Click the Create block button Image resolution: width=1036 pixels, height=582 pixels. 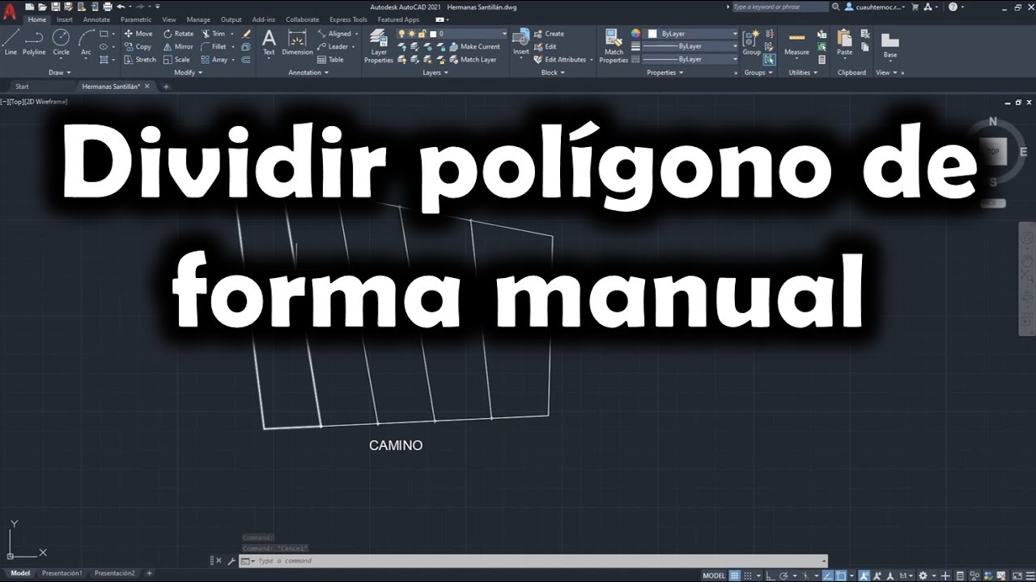(x=549, y=34)
